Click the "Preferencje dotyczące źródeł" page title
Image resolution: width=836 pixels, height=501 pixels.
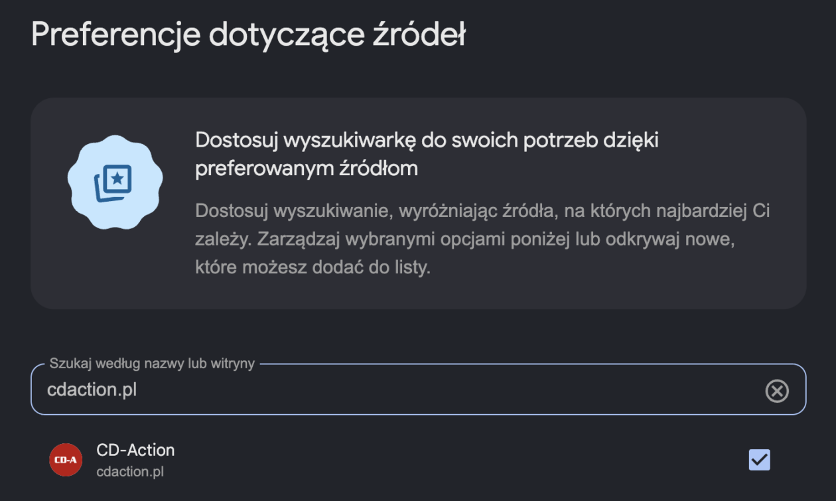(248, 35)
